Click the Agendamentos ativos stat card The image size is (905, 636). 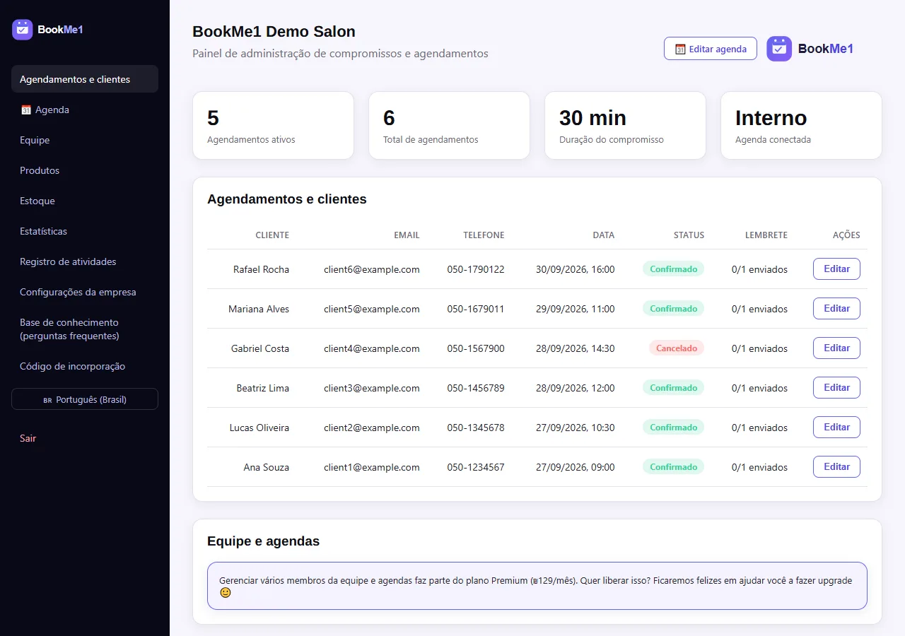[273, 125]
